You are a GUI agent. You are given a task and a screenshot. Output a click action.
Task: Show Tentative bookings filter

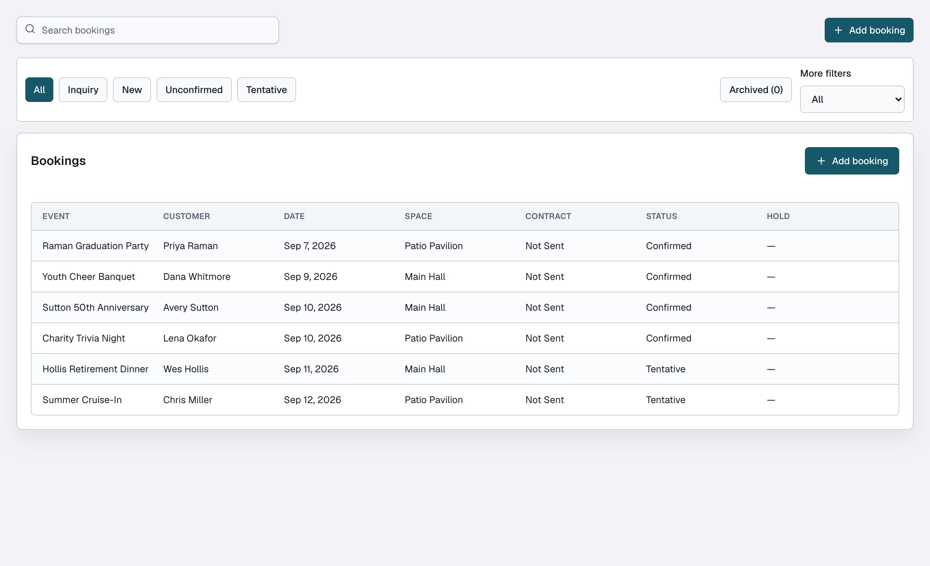click(266, 90)
